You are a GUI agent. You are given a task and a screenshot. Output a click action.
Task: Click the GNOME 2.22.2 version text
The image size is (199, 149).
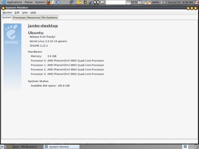[x=39, y=46]
